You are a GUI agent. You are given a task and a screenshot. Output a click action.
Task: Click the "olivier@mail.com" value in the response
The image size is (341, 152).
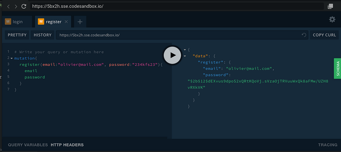point(249,69)
